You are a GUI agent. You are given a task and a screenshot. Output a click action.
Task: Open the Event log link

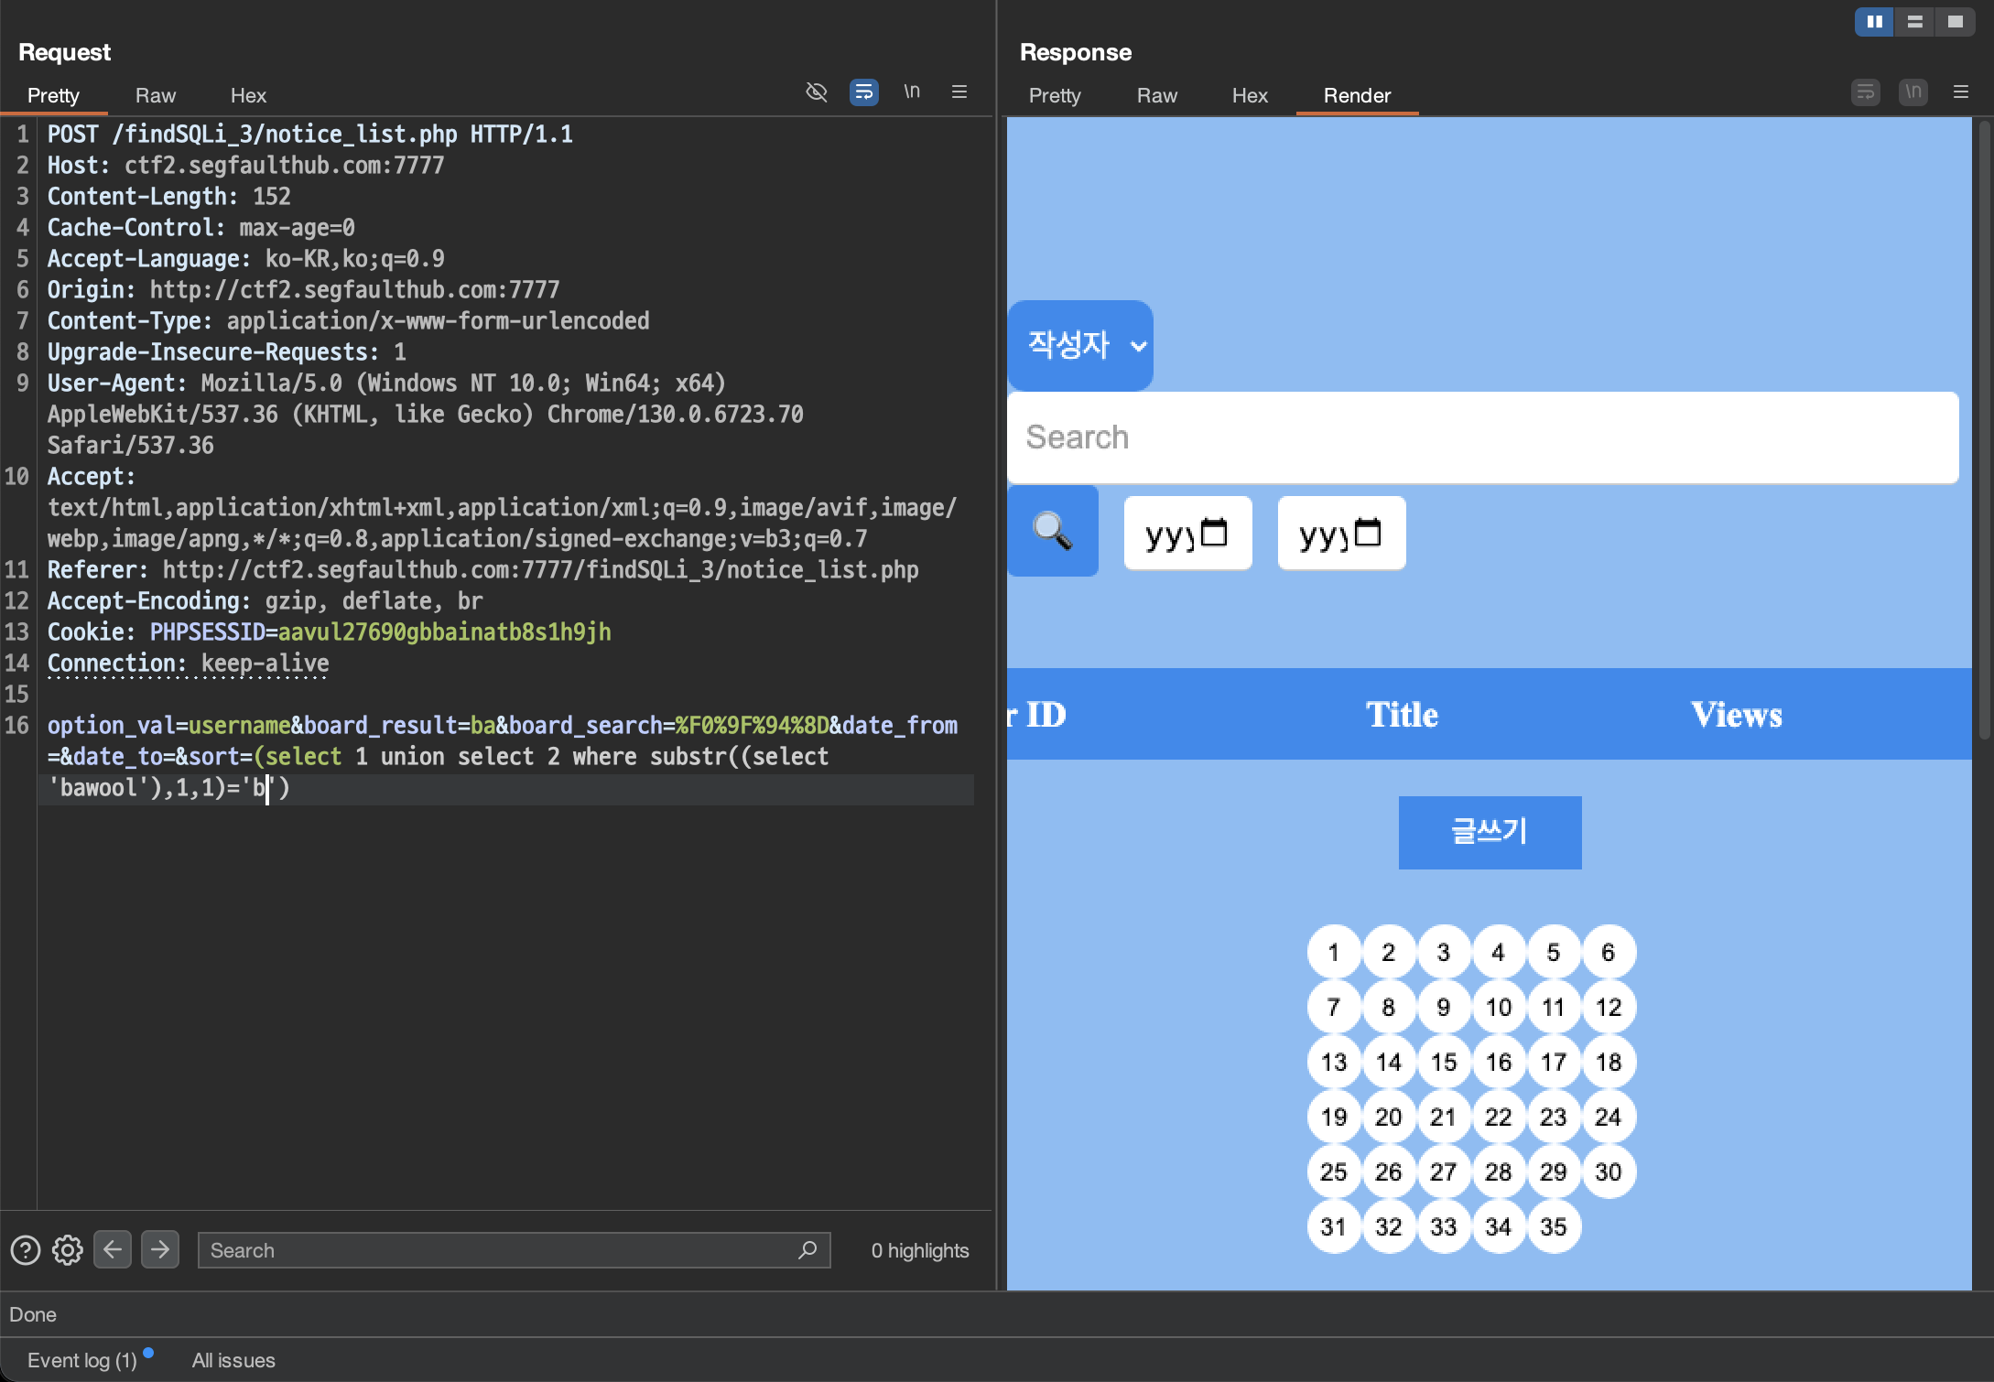[81, 1361]
